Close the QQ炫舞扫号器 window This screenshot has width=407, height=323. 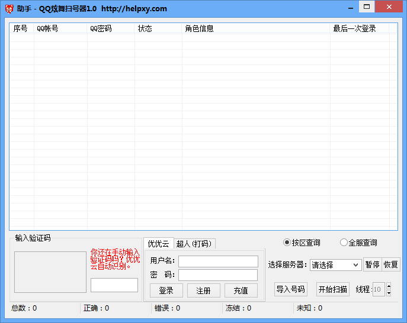coord(389,7)
